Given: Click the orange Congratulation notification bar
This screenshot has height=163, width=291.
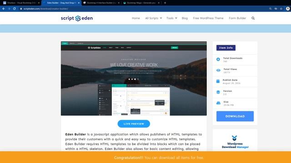Looking at the screenshot, I should 145,157.
